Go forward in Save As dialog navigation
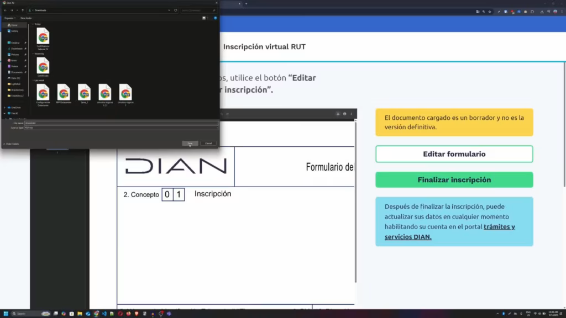The width and height of the screenshot is (566, 318). [x=12, y=10]
